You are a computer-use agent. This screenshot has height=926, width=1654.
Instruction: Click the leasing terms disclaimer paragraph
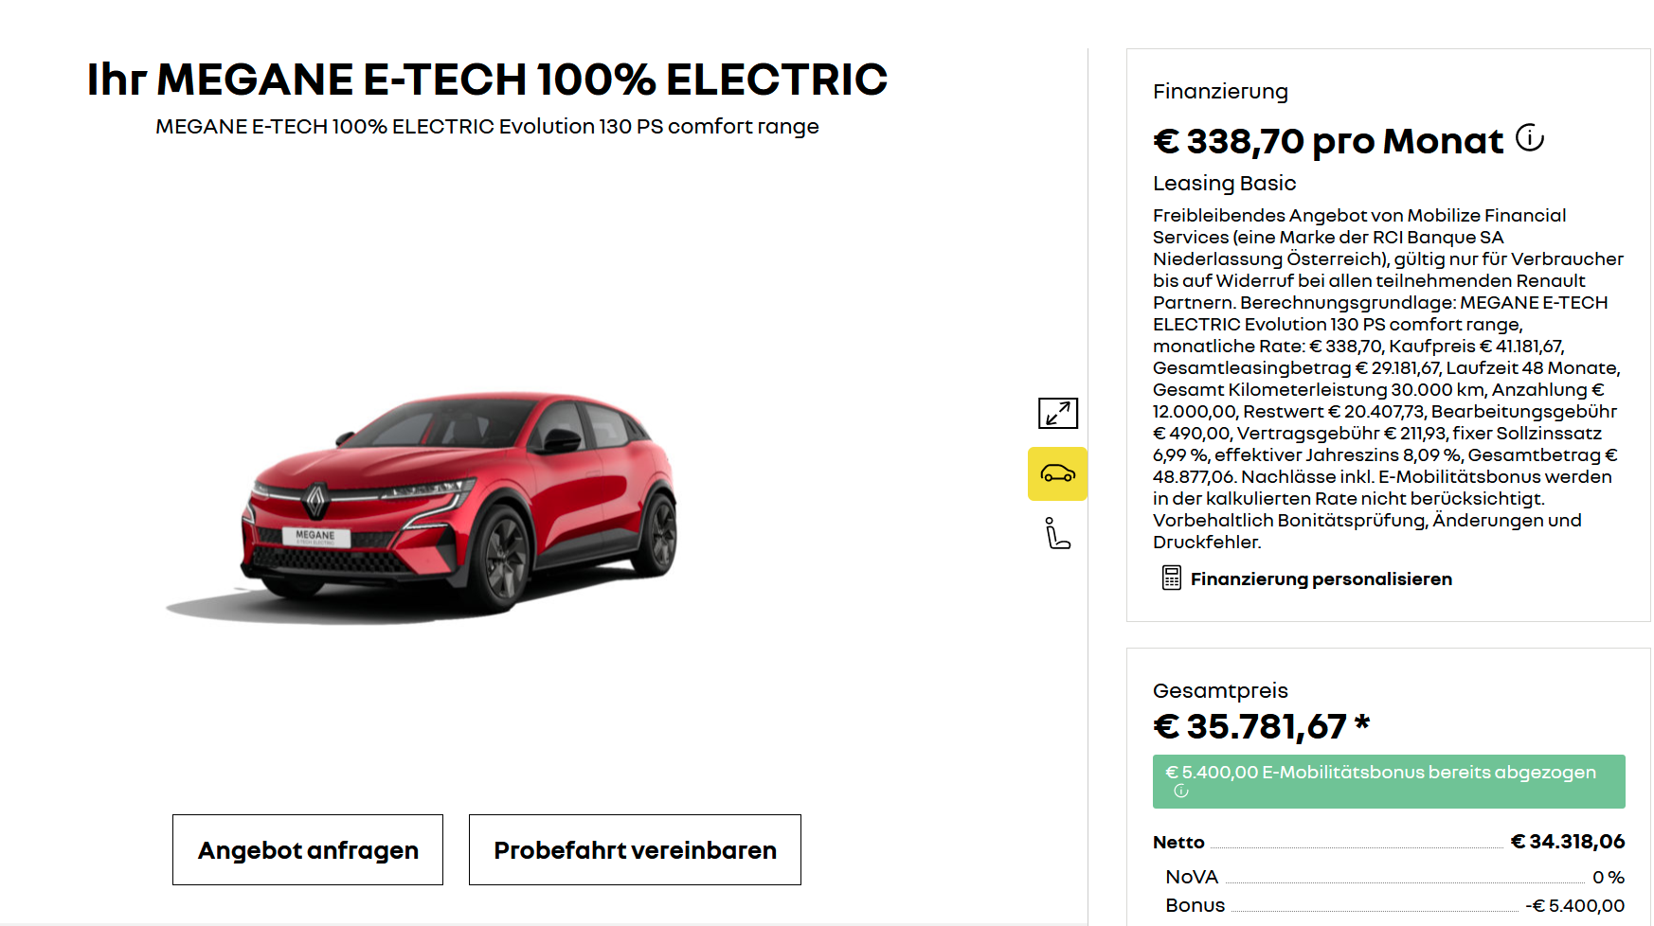(1388, 379)
